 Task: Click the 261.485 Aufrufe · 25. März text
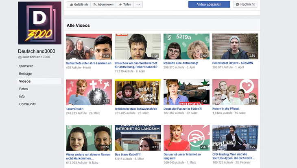click(132, 113)
